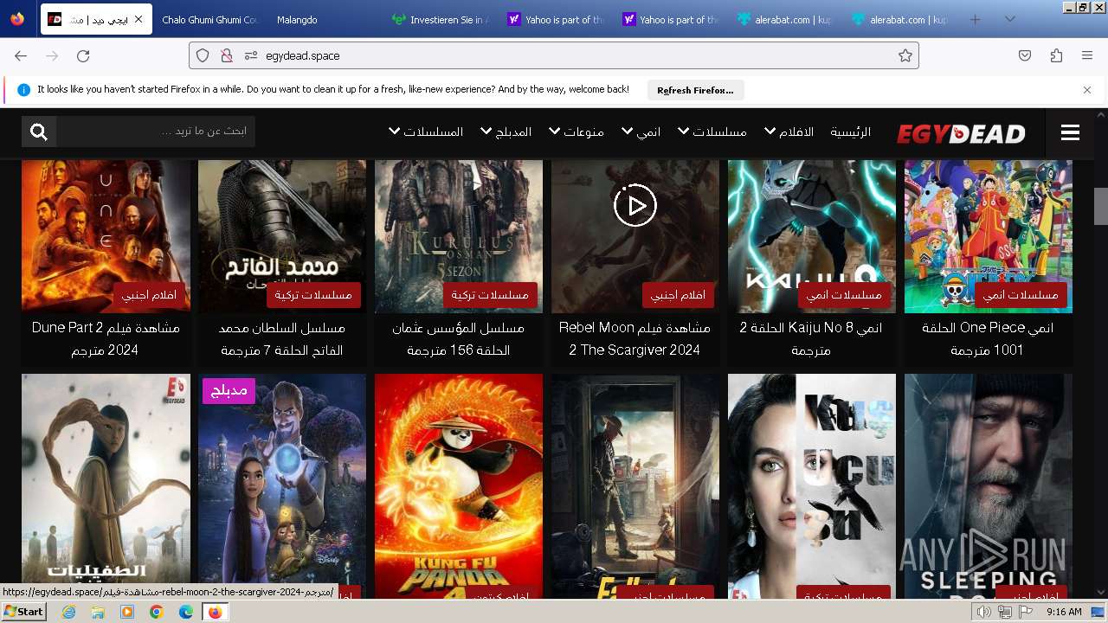Switch to Investieren Sie tab

[x=439, y=19]
